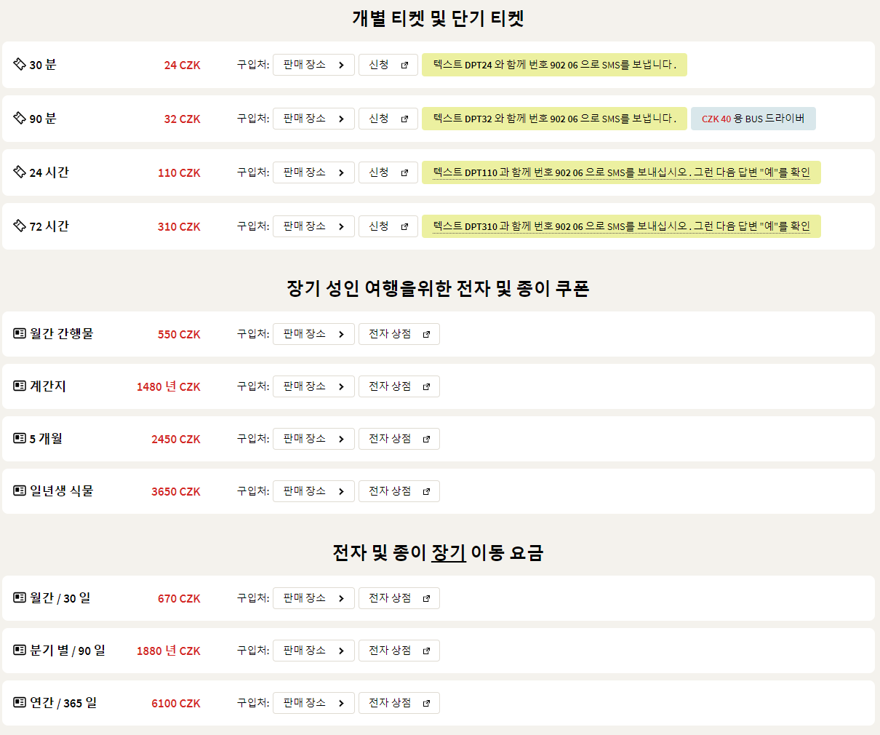Click the ticket icon beside 90 분
The image size is (880, 735).
click(x=20, y=119)
